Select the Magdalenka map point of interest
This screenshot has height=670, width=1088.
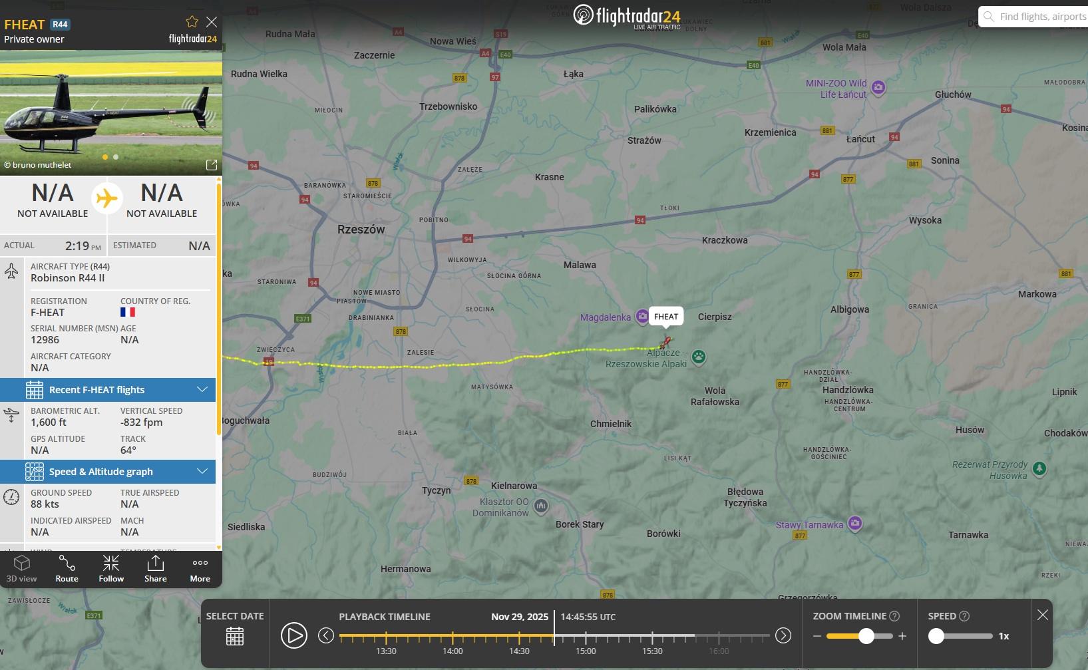pos(641,317)
